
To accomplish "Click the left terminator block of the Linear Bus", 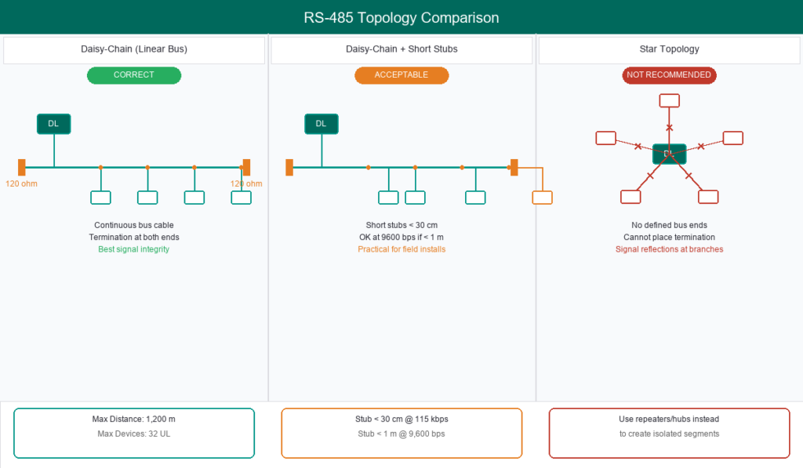I will coord(21,168).
